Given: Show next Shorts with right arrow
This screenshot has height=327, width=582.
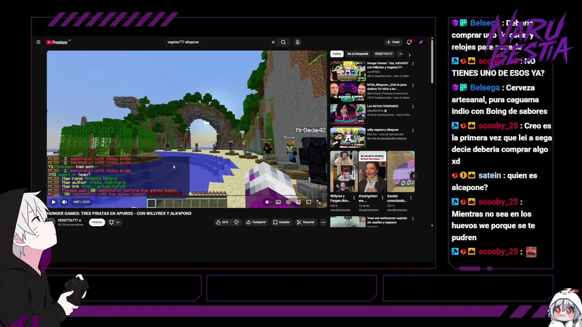Looking at the screenshot, I should 413,176.
